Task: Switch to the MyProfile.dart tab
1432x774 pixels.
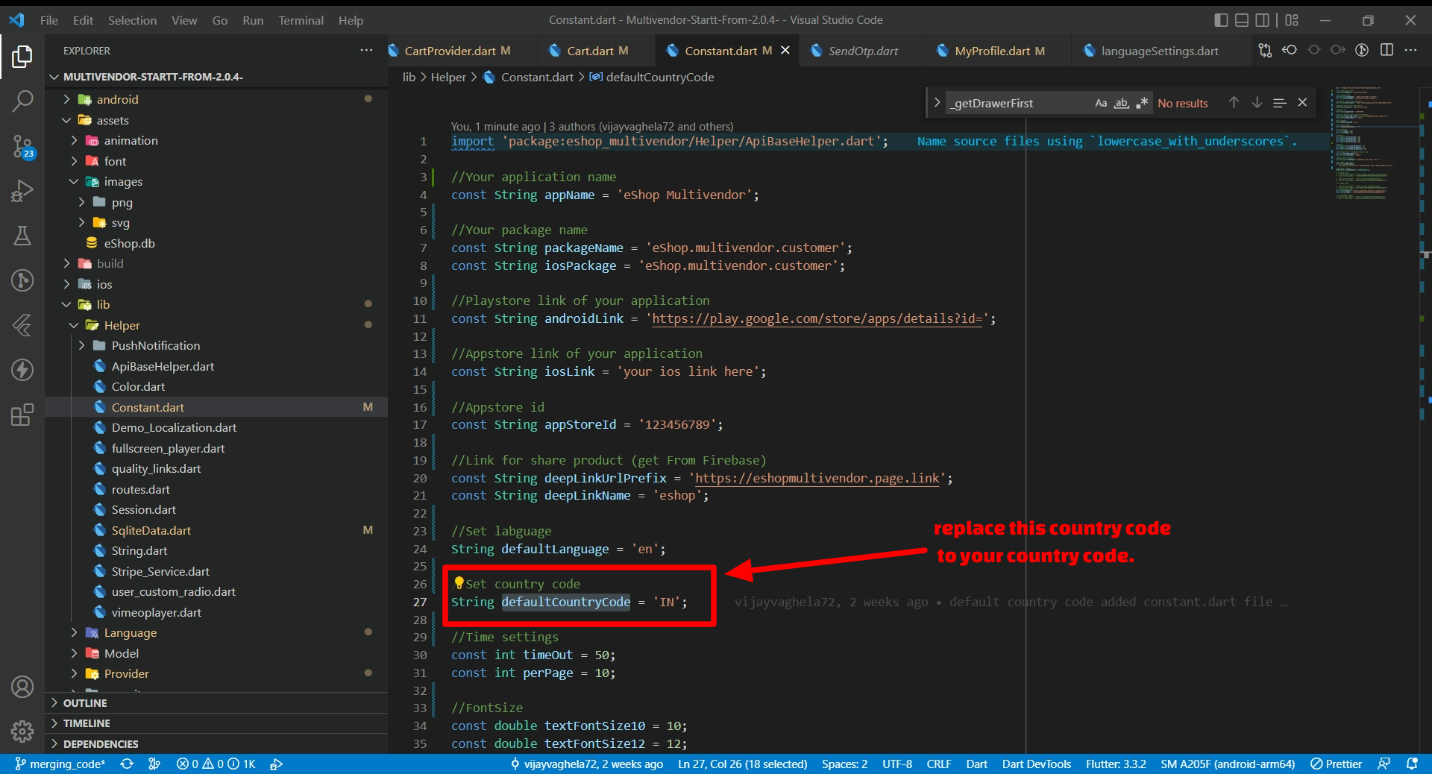Action: [x=992, y=51]
